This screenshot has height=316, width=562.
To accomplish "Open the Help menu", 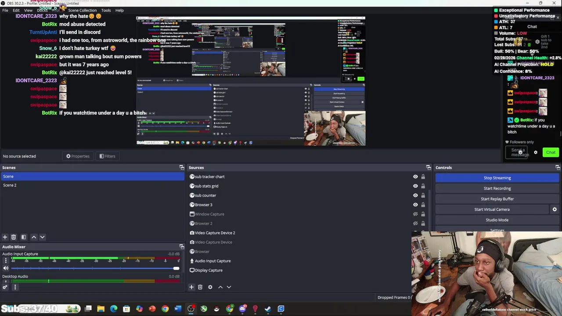I will 119,10.
